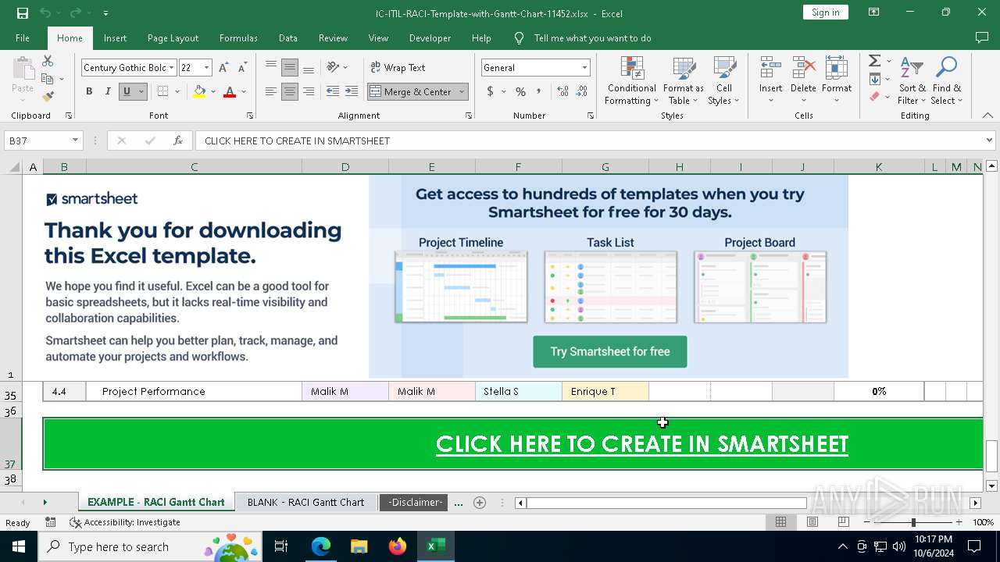Click Tell me what you want to do
Viewport: 1000px width, 562px height.
coord(592,37)
